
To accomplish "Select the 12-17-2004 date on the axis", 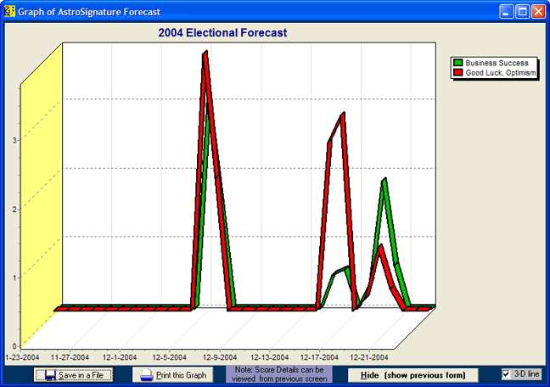I will 319,357.
